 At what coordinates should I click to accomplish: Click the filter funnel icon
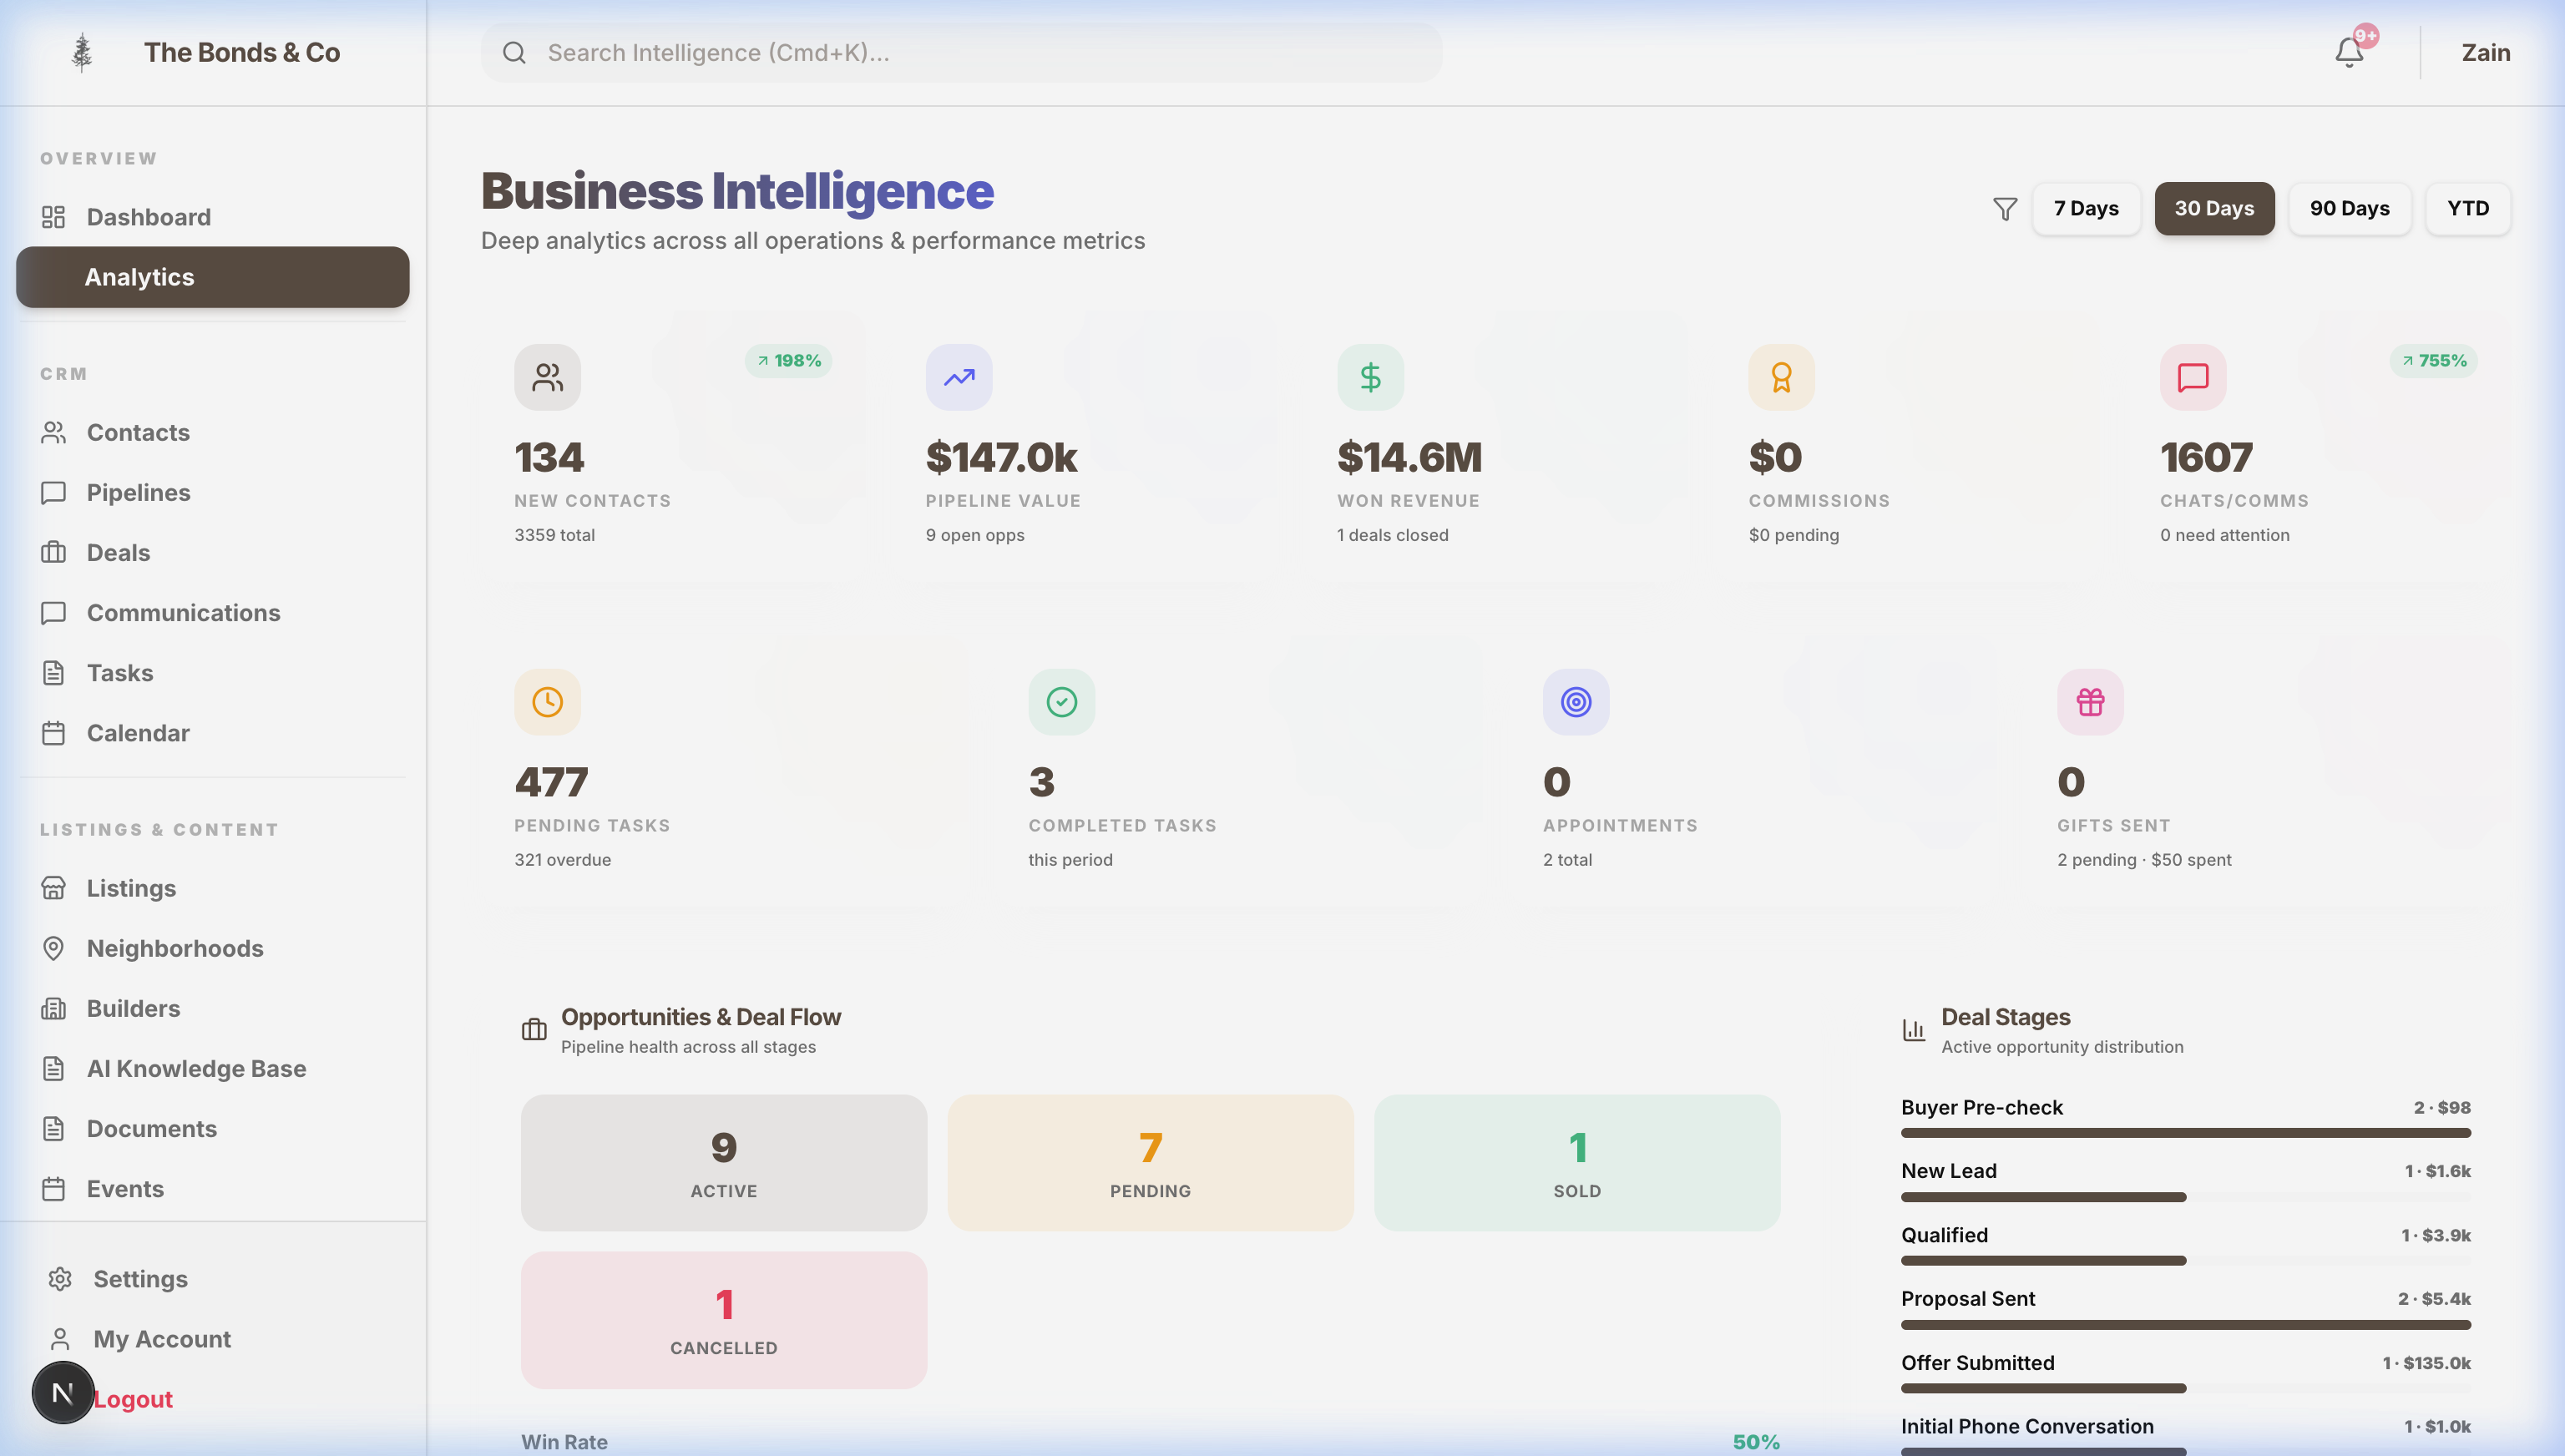2005,209
